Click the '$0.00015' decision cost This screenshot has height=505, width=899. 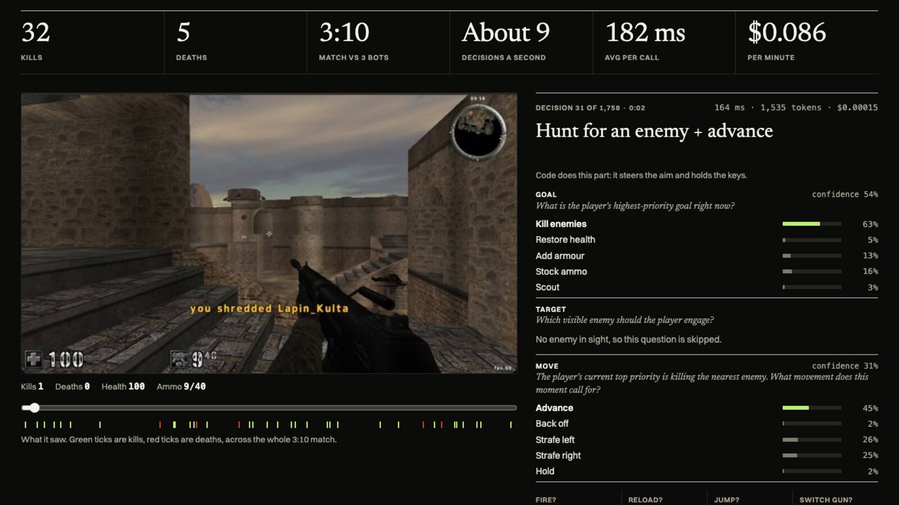857,108
